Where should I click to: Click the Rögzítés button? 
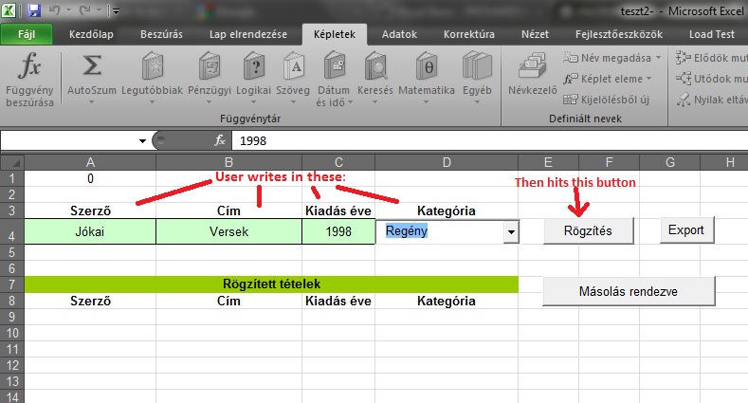pyautogui.click(x=588, y=230)
